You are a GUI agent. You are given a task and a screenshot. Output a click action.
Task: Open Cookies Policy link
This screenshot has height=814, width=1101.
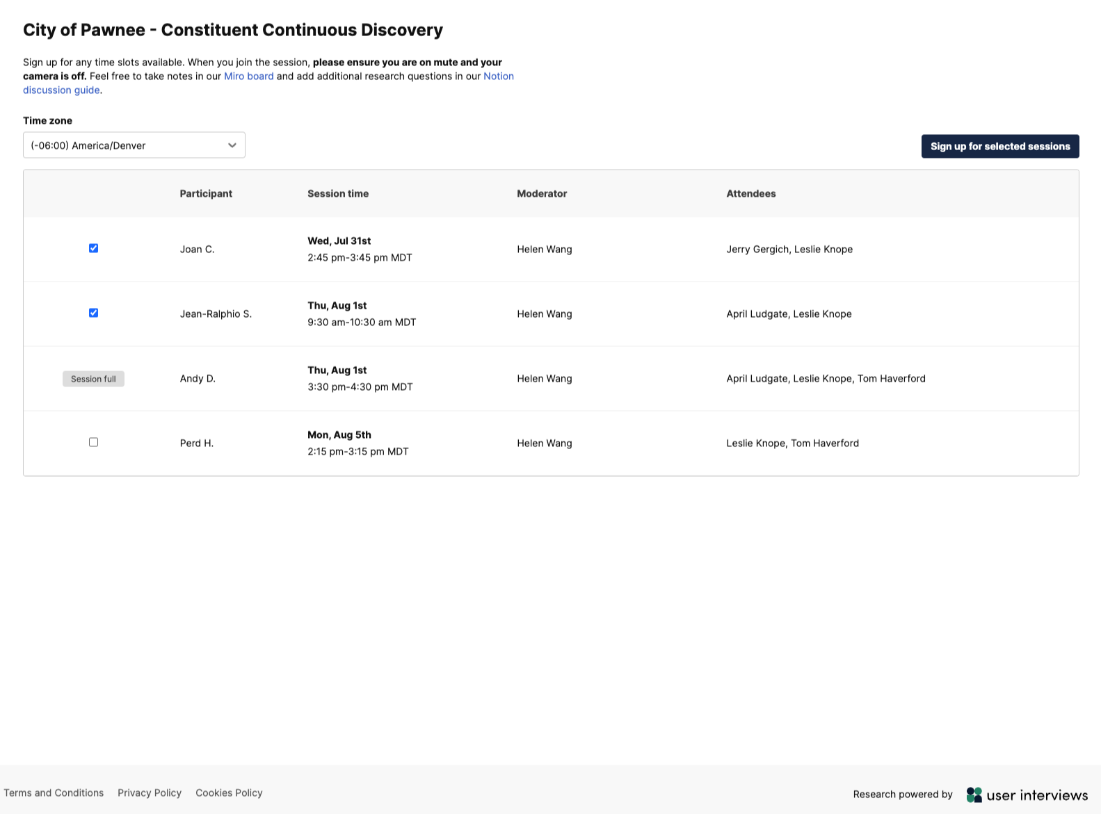(229, 792)
